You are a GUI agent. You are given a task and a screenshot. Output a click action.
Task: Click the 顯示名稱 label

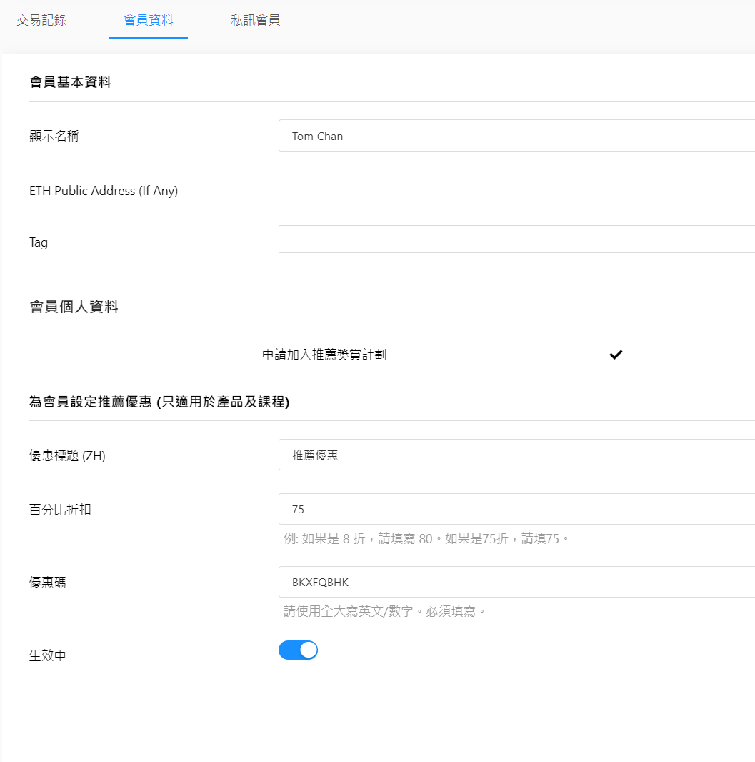click(x=54, y=136)
